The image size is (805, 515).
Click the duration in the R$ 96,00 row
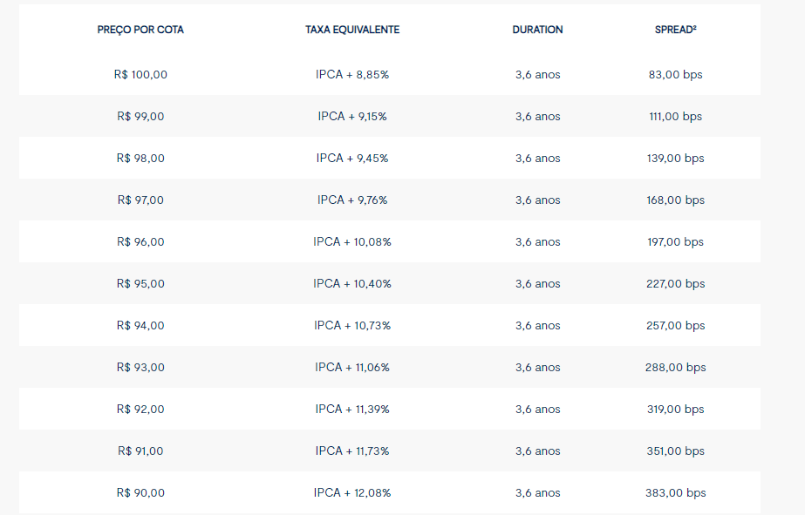537,241
